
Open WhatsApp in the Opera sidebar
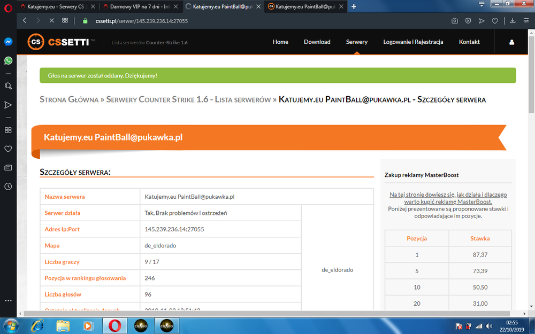pos(8,61)
